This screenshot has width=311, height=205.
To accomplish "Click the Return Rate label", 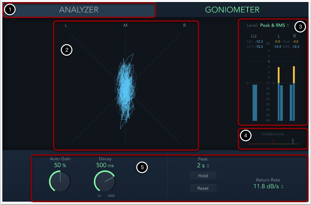I will point(268,180).
